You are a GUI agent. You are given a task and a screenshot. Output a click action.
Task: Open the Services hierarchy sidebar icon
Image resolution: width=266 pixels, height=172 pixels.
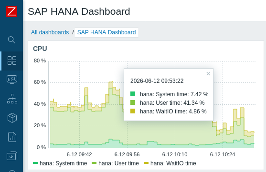12,99
